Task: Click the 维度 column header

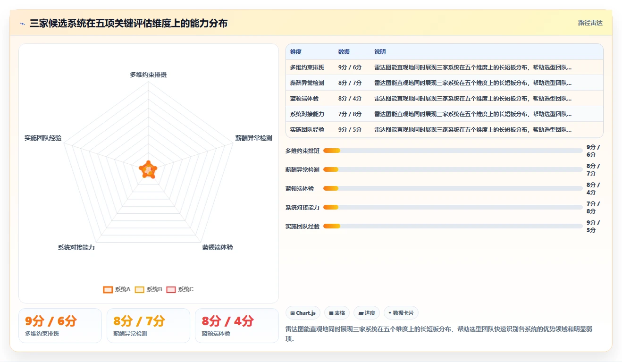Action: coord(296,52)
